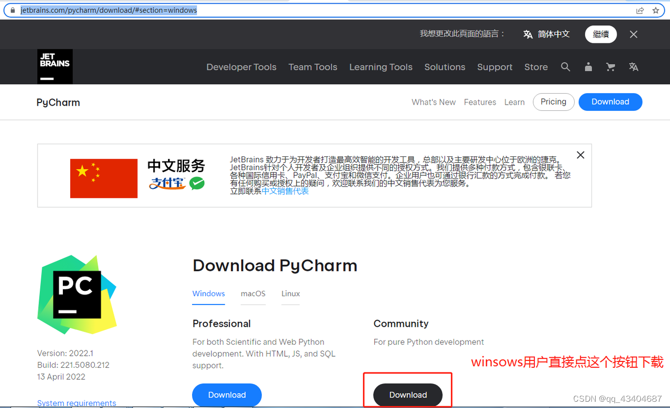The width and height of the screenshot is (670, 408).
Task: Select the Windows tab
Action: 208,294
